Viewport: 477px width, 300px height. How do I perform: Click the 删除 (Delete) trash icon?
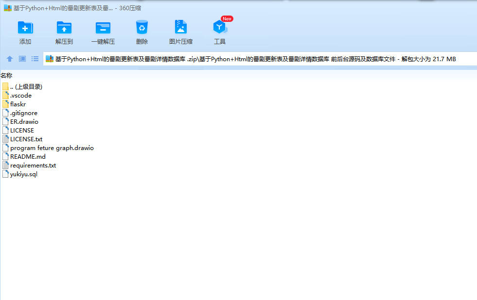[x=142, y=27]
